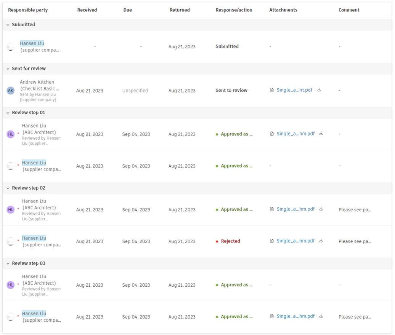Click the Attachments column header
This screenshot has width=395, height=335.
coord(283,10)
